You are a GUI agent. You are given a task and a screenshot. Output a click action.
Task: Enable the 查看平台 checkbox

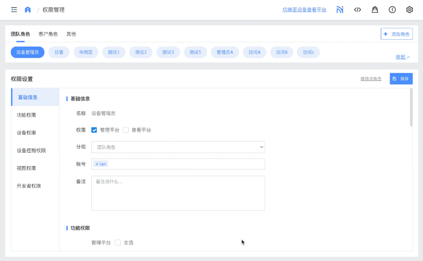coord(126,130)
